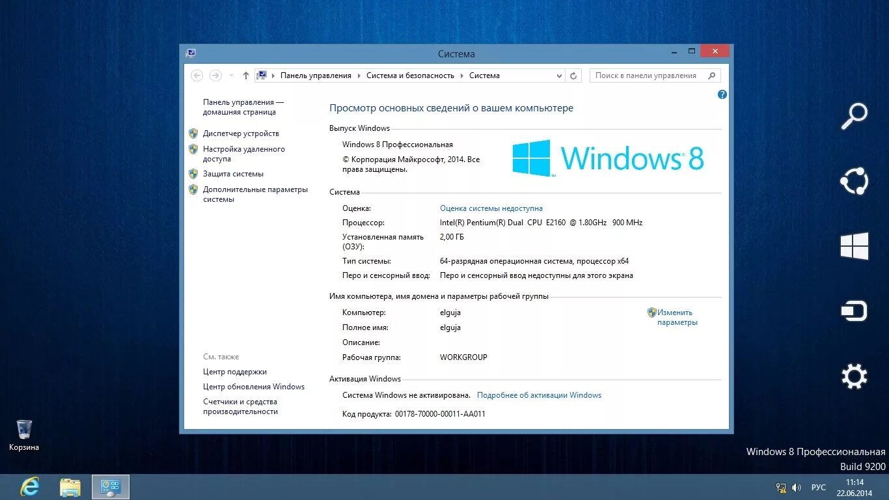Open the Start screen from the charms bar
The image size is (889, 500).
pos(854,246)
